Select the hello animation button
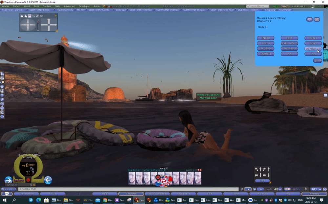Viewport: 328px width, 204px height. pyautogui.click(x=289, y=38)
